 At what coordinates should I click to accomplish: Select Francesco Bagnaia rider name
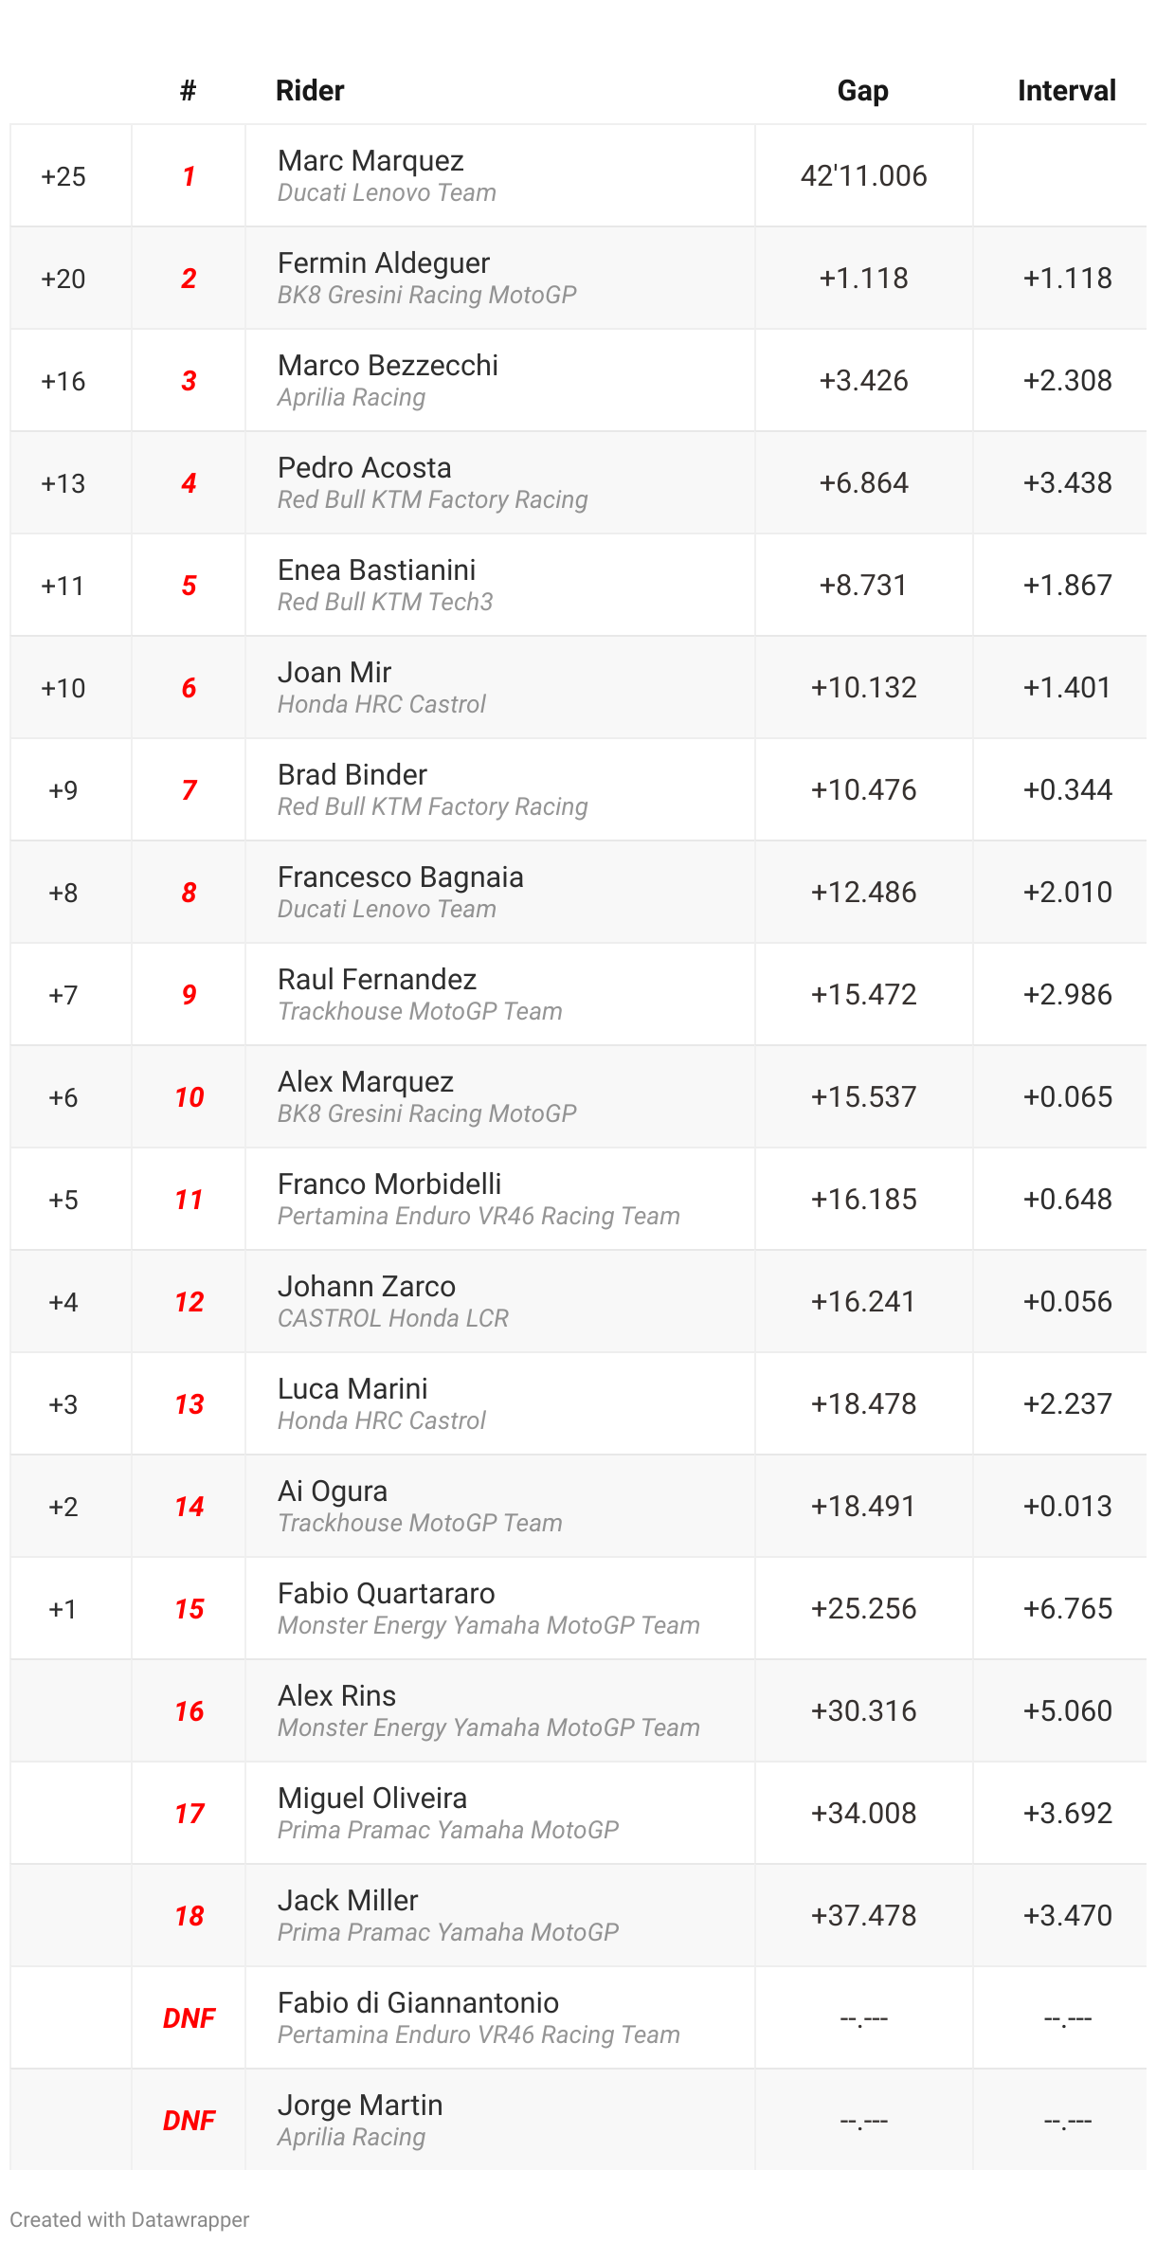point(400,877)
